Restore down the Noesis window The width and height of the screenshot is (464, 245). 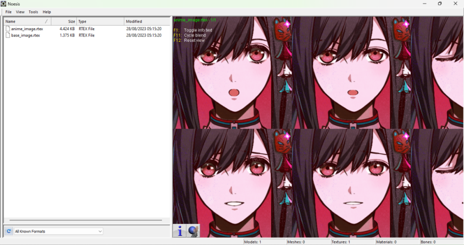[x=440, y=4]
